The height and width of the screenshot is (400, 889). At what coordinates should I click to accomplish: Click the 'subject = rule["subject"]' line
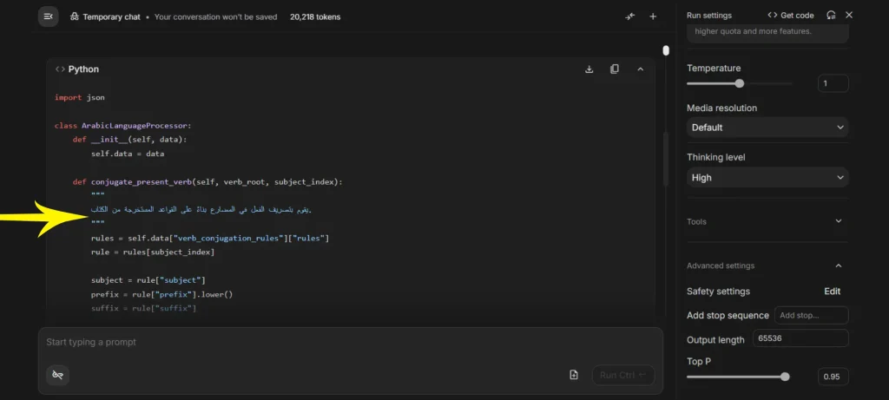148,280
